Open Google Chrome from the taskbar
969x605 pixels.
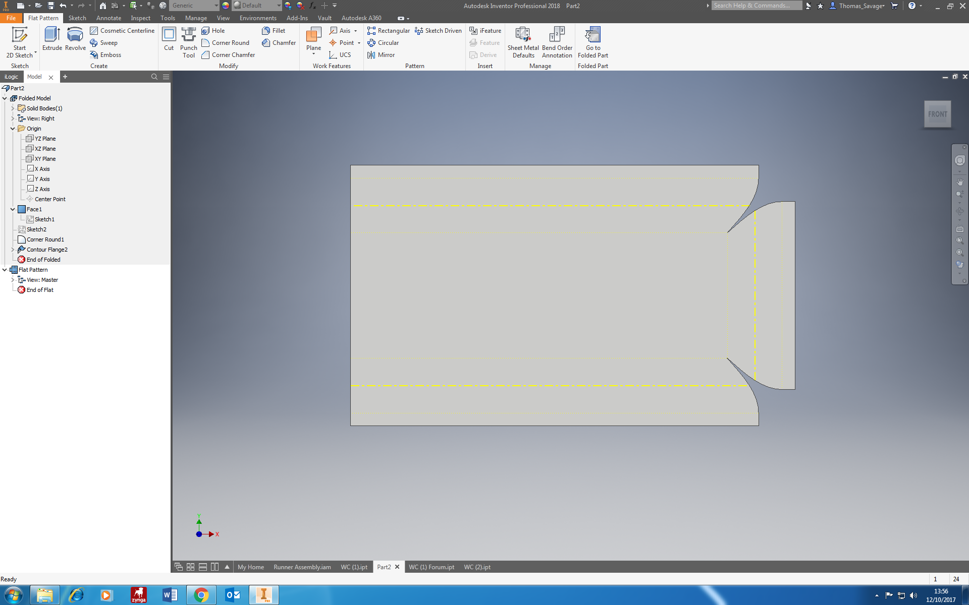pyautogui.click(x=201, y=595)
